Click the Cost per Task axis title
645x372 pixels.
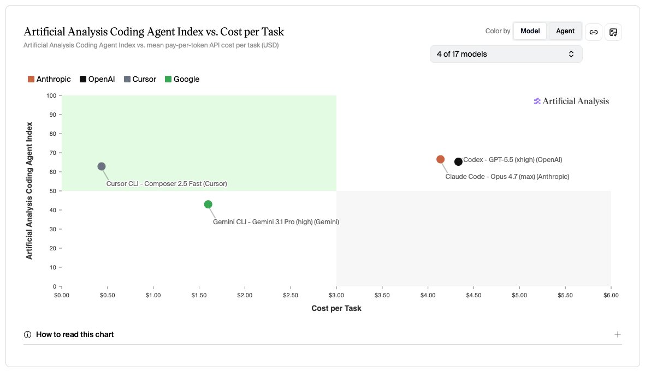pyautogui.click(x=336, y=308)
